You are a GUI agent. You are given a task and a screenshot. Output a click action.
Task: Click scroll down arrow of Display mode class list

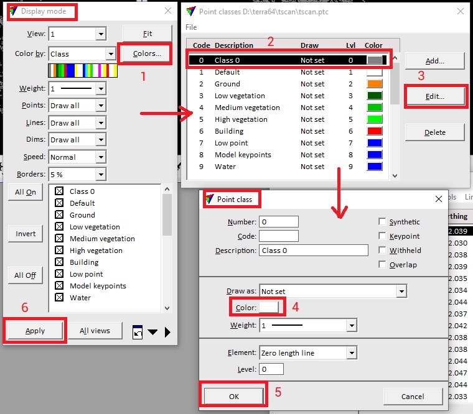(167, 308)
